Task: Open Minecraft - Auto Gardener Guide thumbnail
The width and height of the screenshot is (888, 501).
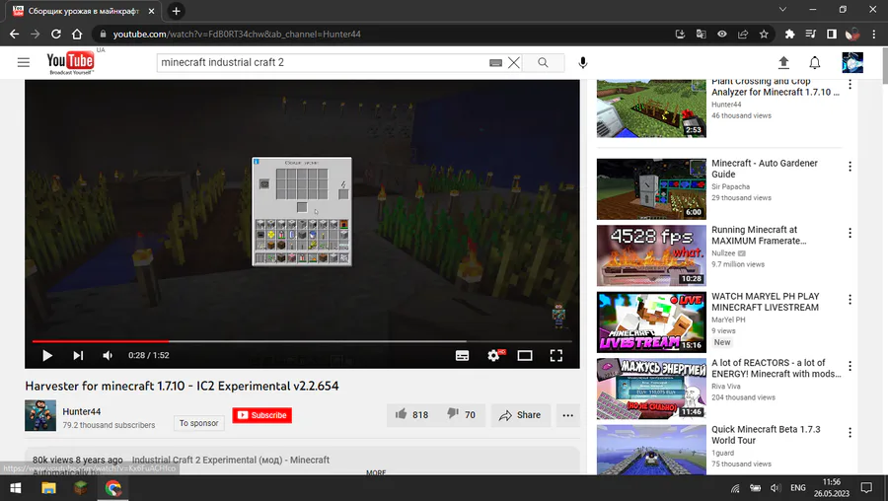Action: coord(651,189)
